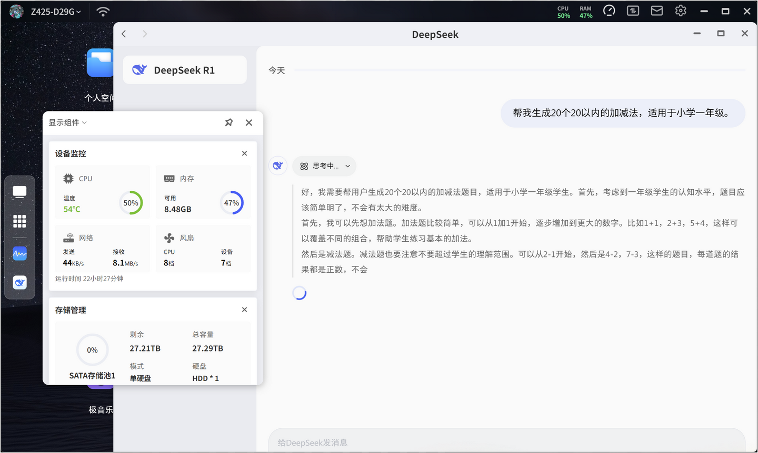
Task: Click the 54°C temperature value
Action: tap(72, 209)
